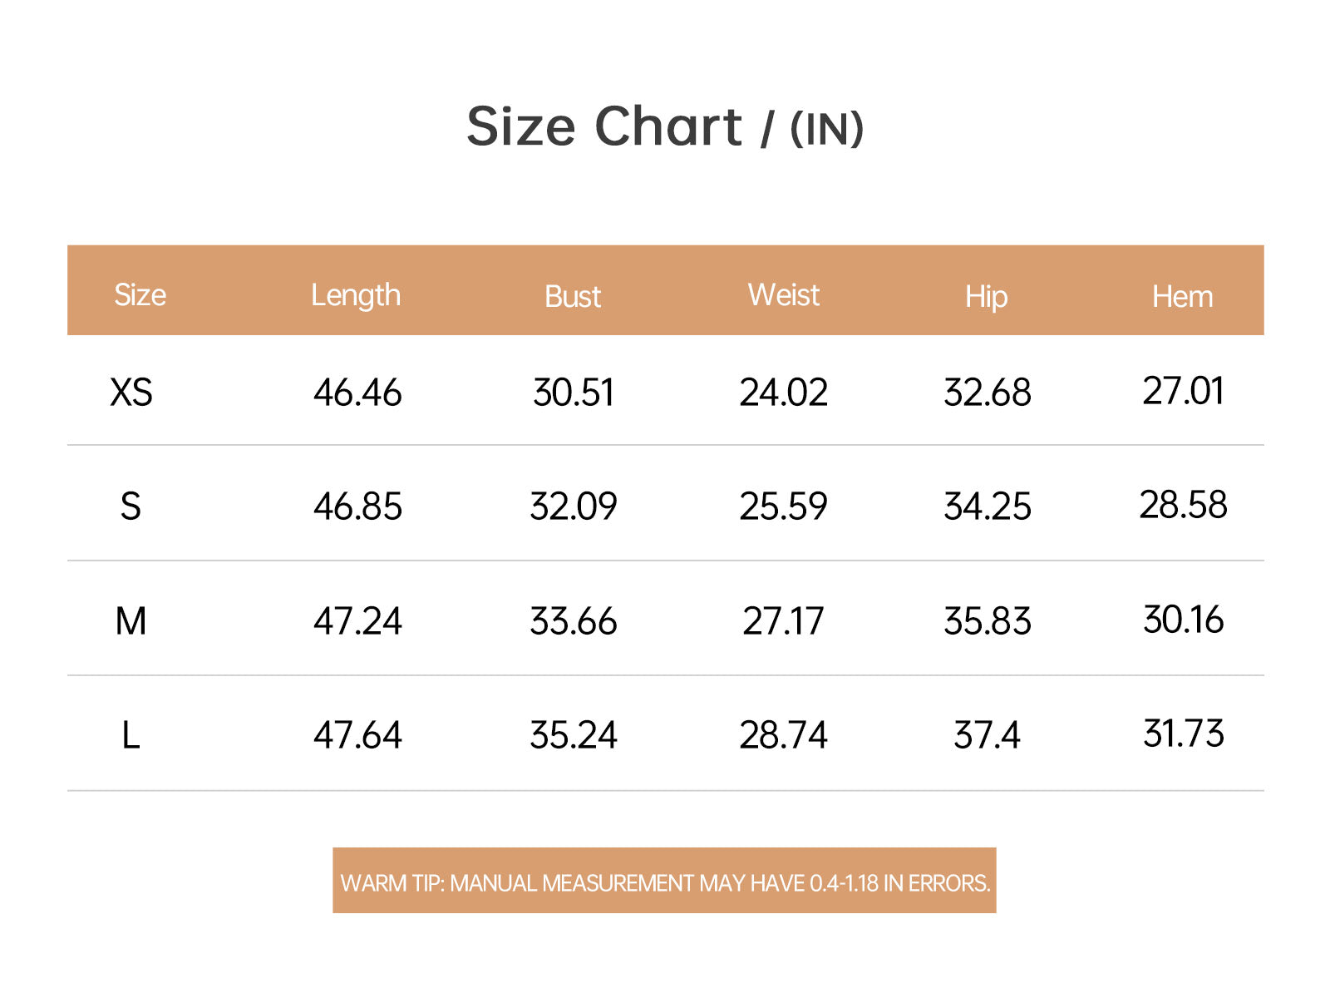Click the Length column header
The width and height of the screenshot is (1330, 998).
click(356, 295)
